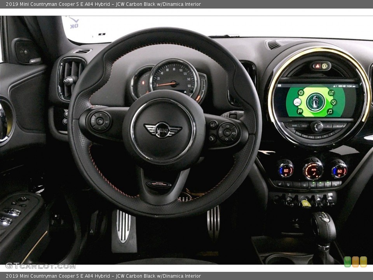Push the next track arrow button

(x=338, y=126)
